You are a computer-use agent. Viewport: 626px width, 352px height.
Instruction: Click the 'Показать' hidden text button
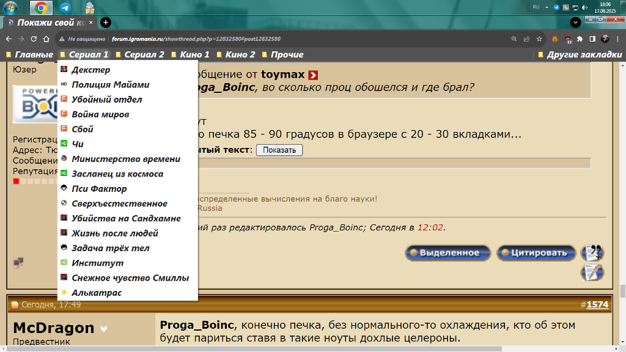[x=279, y=150]
